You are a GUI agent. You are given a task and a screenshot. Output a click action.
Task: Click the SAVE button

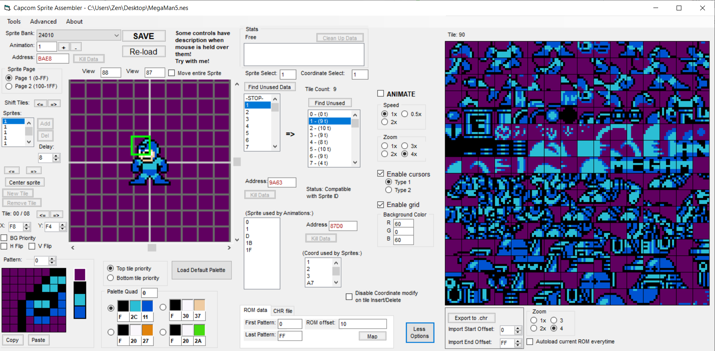click(x=144, y=36)
